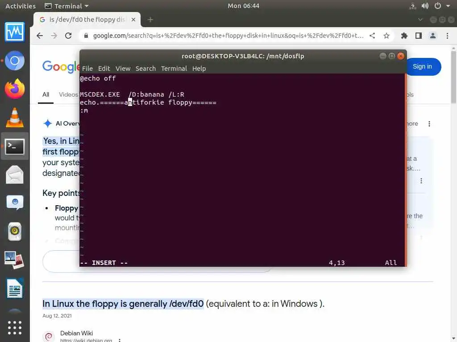Open the terminal File menu
Image resolution: width=457 pixels, height=342 pixels.
click(87, 69)
